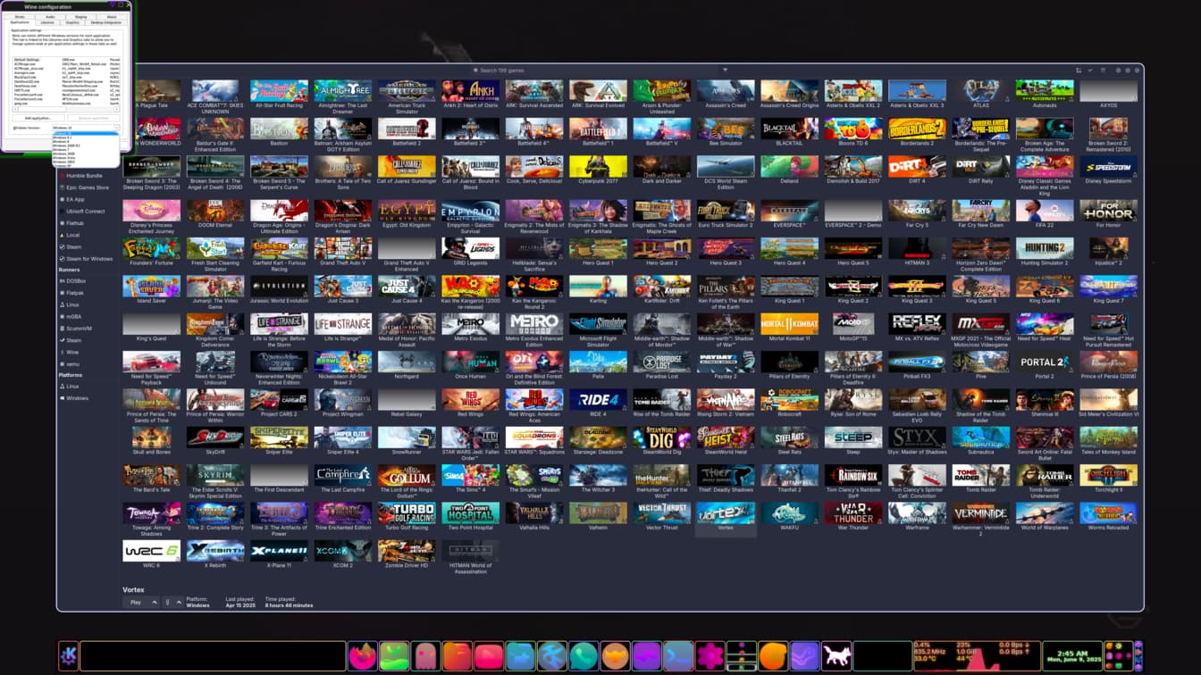1201x675 pixels.
Task: Click Remove application in Wine configuration
Action: click(94, 118)
